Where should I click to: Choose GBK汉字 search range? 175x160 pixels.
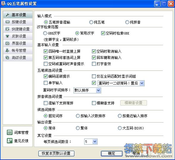[x=45, y=33]
